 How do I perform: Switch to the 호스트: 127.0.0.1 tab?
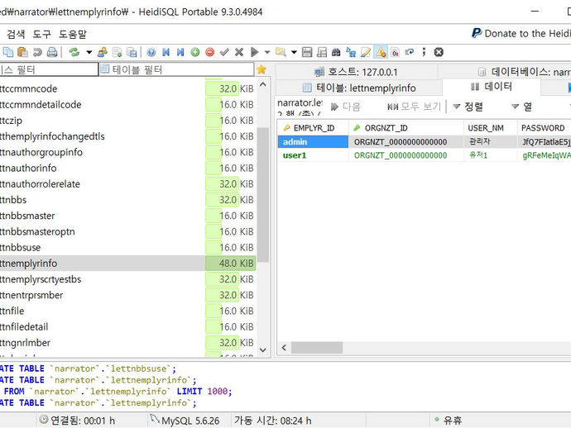(356, 72)
